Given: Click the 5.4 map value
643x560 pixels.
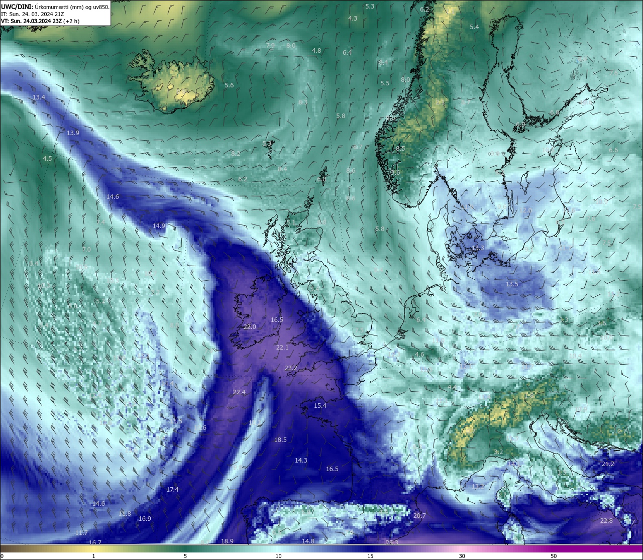Looking at the screenshot, I should pyautogui.click(x=474, y=27).
